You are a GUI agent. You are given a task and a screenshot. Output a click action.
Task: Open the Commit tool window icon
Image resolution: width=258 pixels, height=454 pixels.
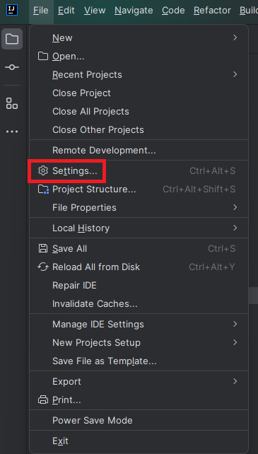12,67
